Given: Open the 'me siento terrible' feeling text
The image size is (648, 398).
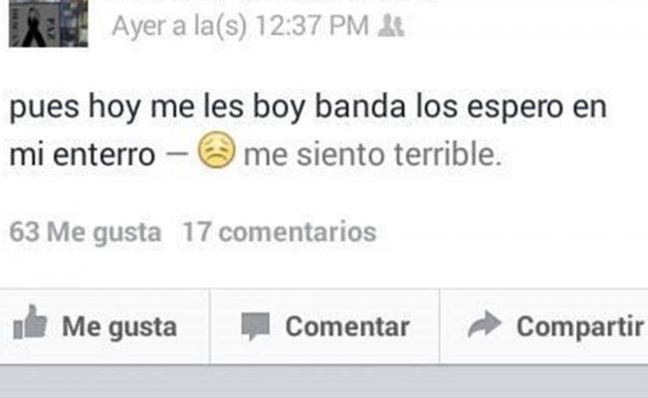Looking at the screenshot, I should click(x=372, y=154).
